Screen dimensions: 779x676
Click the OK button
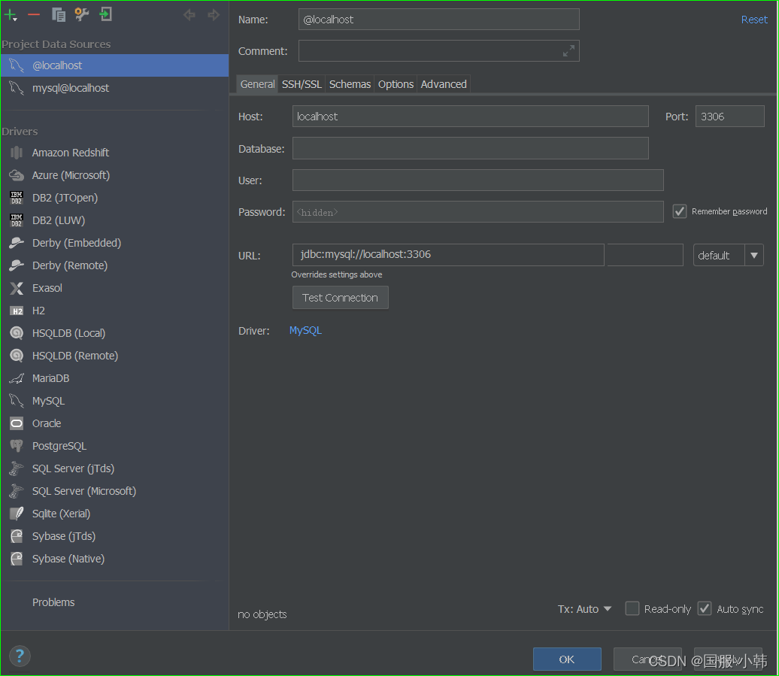point(567,659)
